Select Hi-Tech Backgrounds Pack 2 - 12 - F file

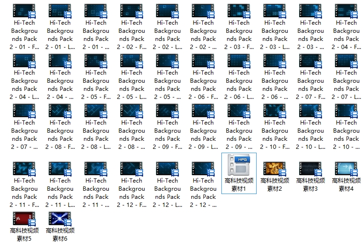tap(131, 168)
